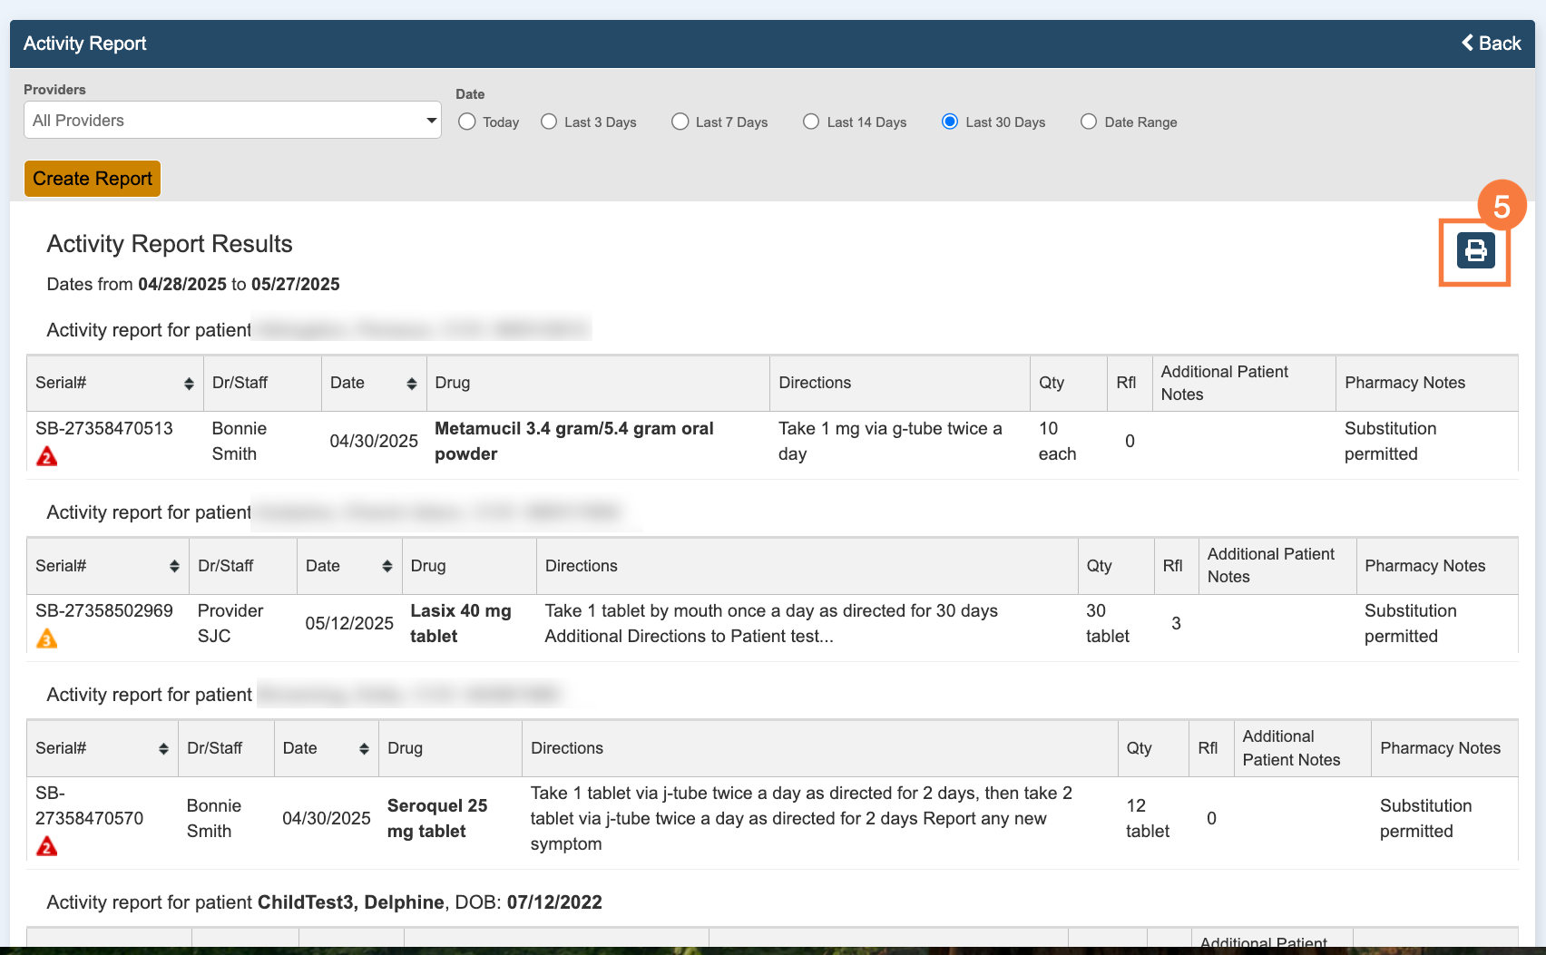Click the Metamucil oral powder drug entry

(573, 441)
